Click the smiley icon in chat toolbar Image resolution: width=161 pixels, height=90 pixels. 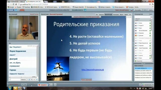(37, 79)
